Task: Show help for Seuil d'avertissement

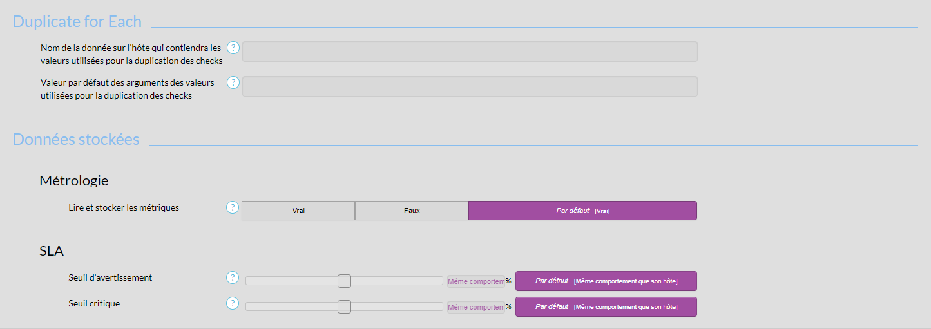Action: tap(233, 277)
